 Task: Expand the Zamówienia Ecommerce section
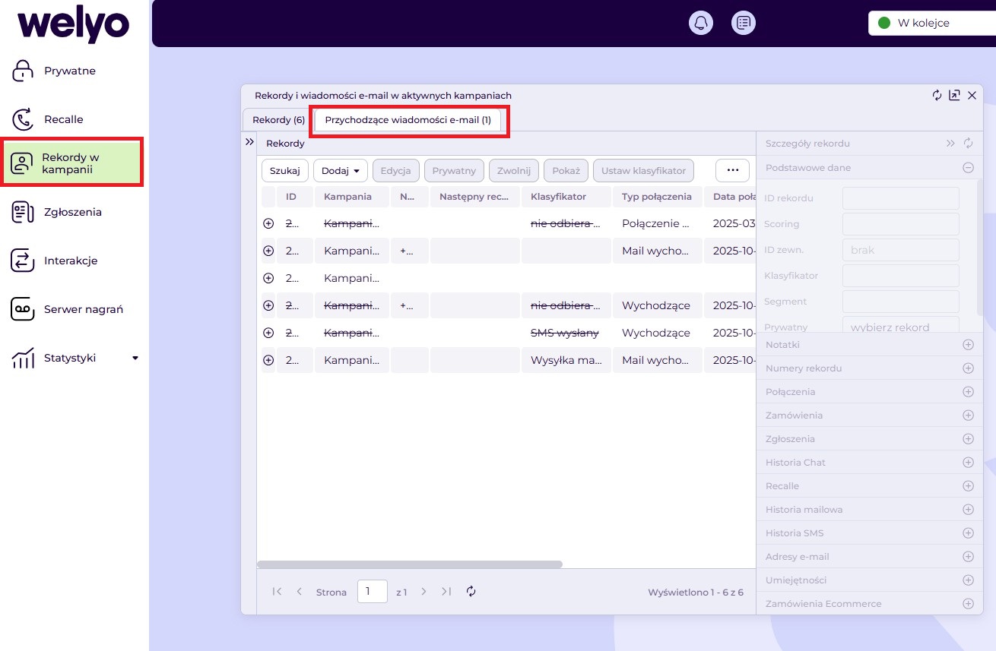[968, 604]
